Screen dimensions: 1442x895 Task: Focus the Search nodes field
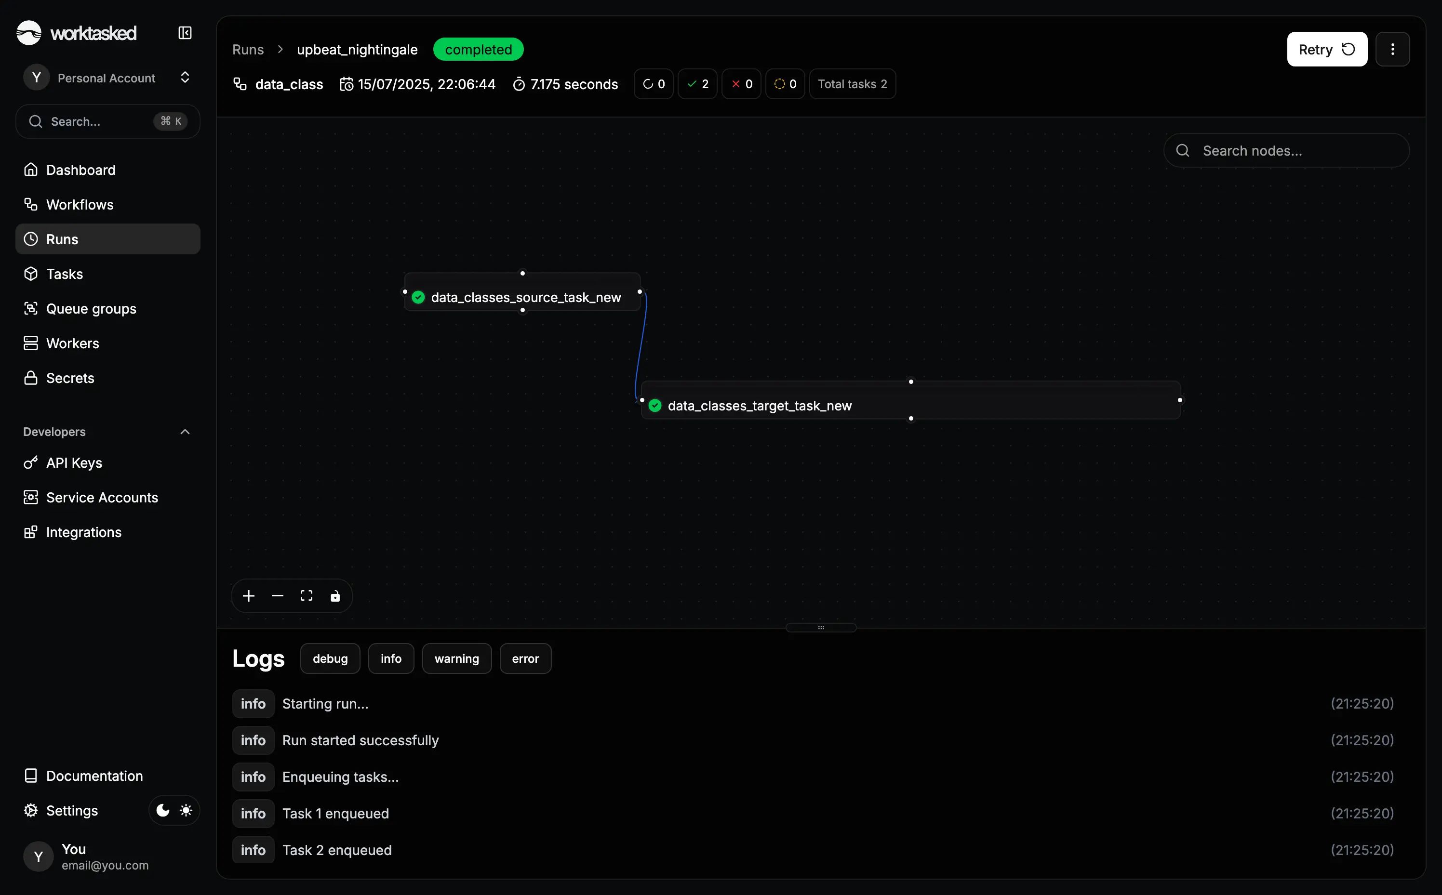point(1286,150)
